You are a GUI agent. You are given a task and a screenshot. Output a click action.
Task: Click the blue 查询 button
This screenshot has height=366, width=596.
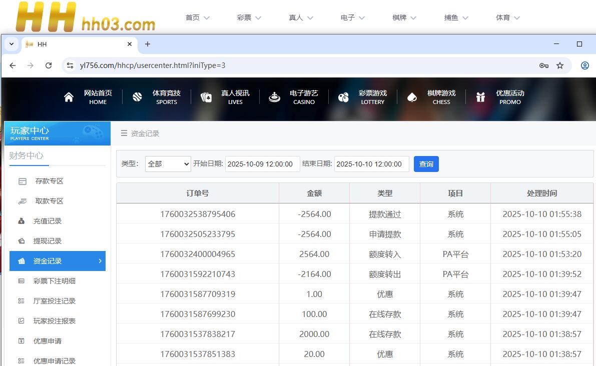pyautogui.click(x=426, y=164)
